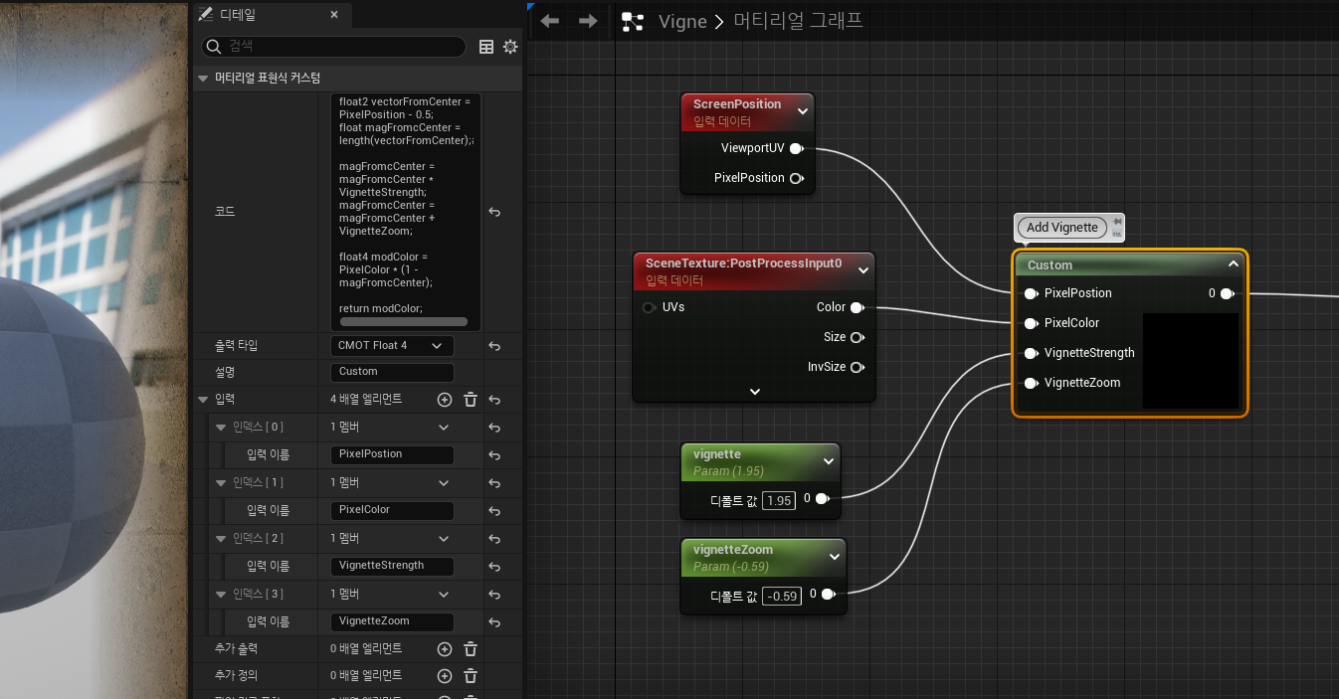
Task: Click the Custom node black preview thumbnail
Action: point(1191,361)
